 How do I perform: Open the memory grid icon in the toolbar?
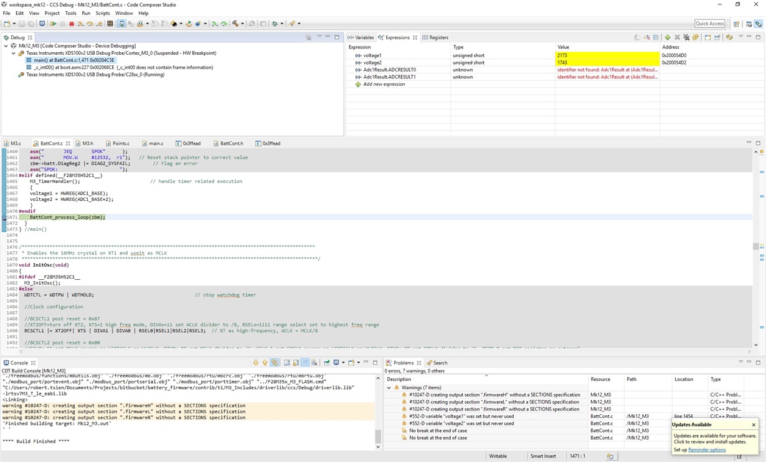click(x=110, y=24)
